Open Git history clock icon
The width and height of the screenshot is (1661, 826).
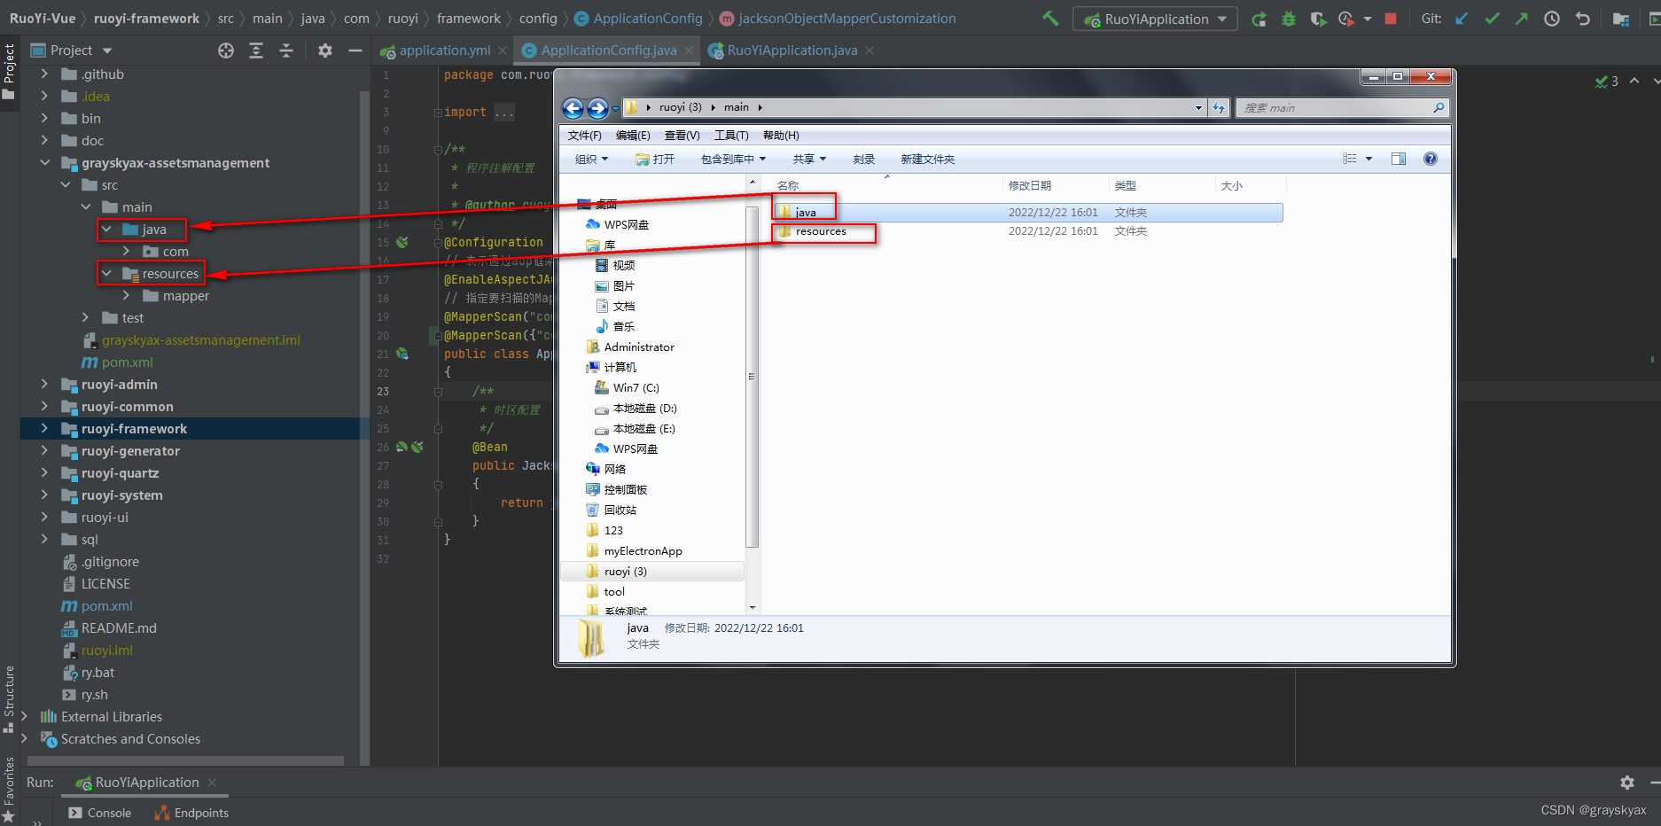click(x=1552, y=19)
